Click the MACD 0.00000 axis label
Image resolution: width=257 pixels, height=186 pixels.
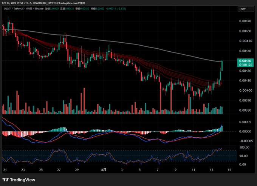click(x=245, y=131)
